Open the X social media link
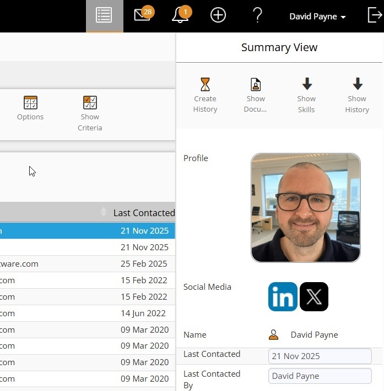The image size is (384, 391). [314, 297]
